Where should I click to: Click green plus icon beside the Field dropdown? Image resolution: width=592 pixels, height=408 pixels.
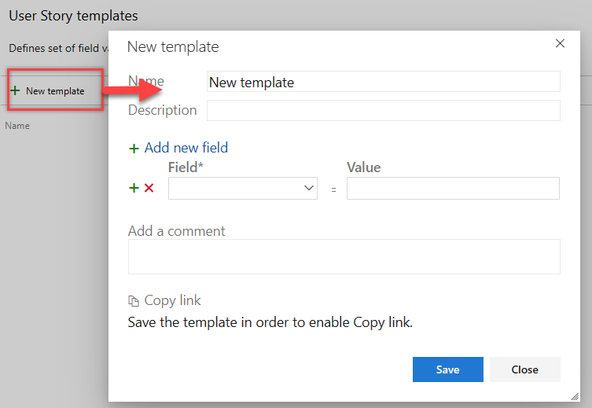(134, 188)
